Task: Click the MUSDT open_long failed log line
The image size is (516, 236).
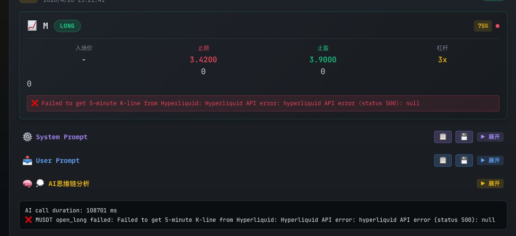Action: click(x=260, y=219)
